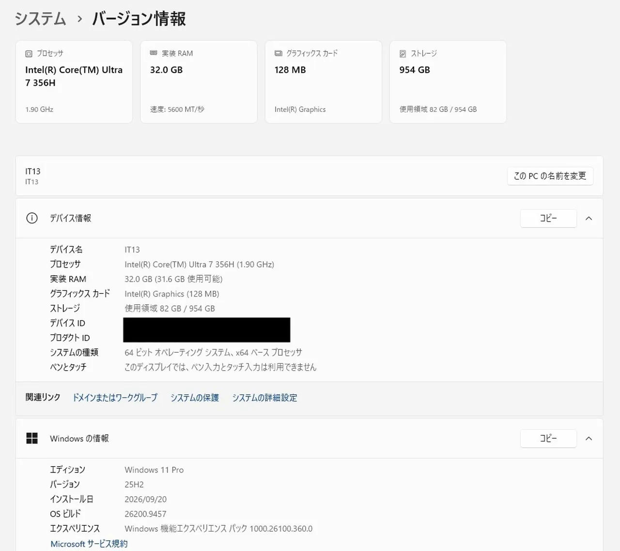This screenshot has width=620, height=551.
Task: Click the info circle icon beside デバイス情報
Action: click(32, 218)
